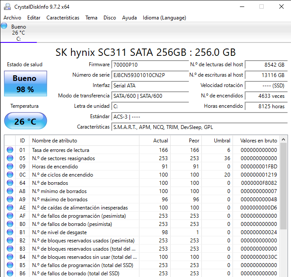Click status orb for N.º de nivel de desgaste
Viewport: 291px width, 277px height.
10,232
